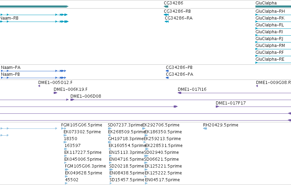Image resolution: width=291 pixels, height=185 pixels.
Task: Select transcript GluClalpha-RI
Action: 269,32
